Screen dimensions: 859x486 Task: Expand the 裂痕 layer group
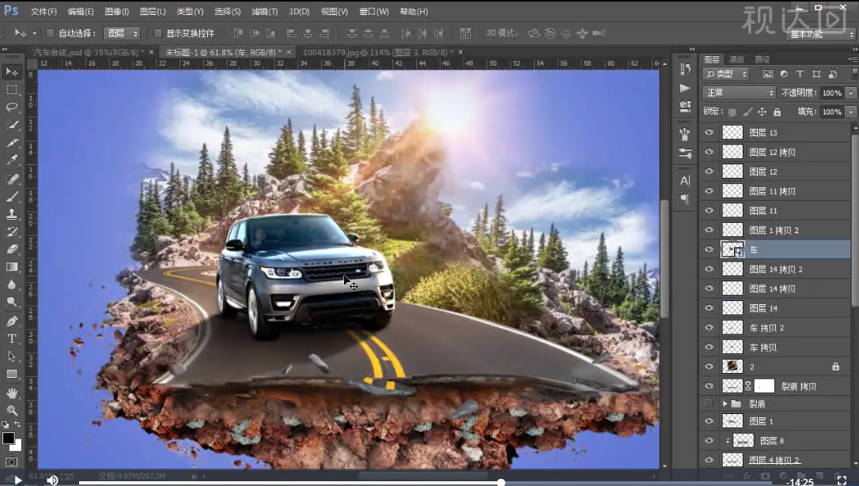point(725,404)
